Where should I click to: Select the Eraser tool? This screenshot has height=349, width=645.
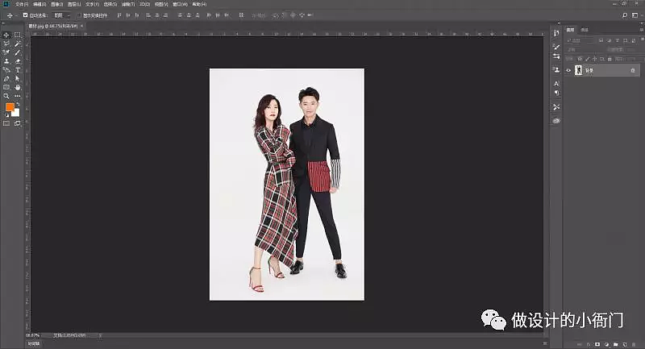click(x=17, y=60)
